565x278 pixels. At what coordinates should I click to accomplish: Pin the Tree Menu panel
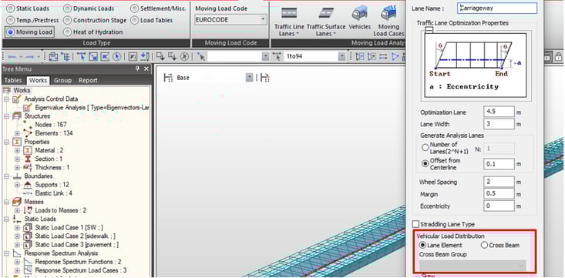point(137,69)
